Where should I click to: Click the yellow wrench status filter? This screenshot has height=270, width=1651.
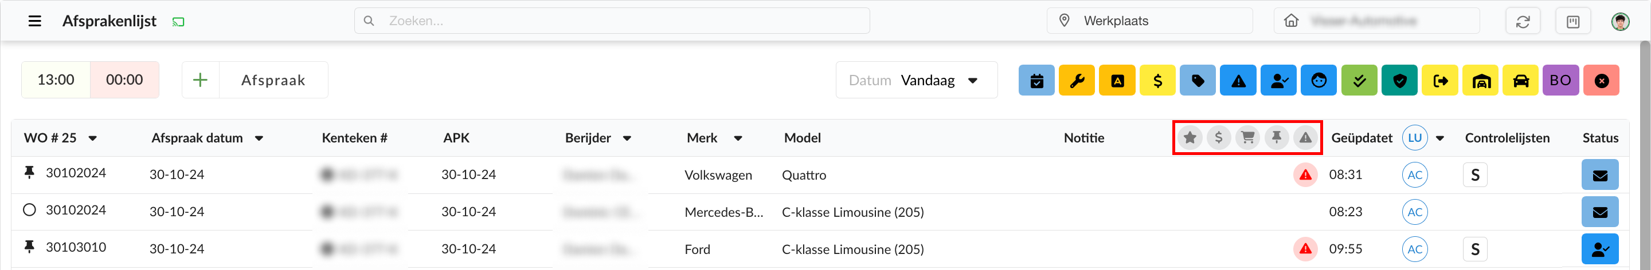1077,81
